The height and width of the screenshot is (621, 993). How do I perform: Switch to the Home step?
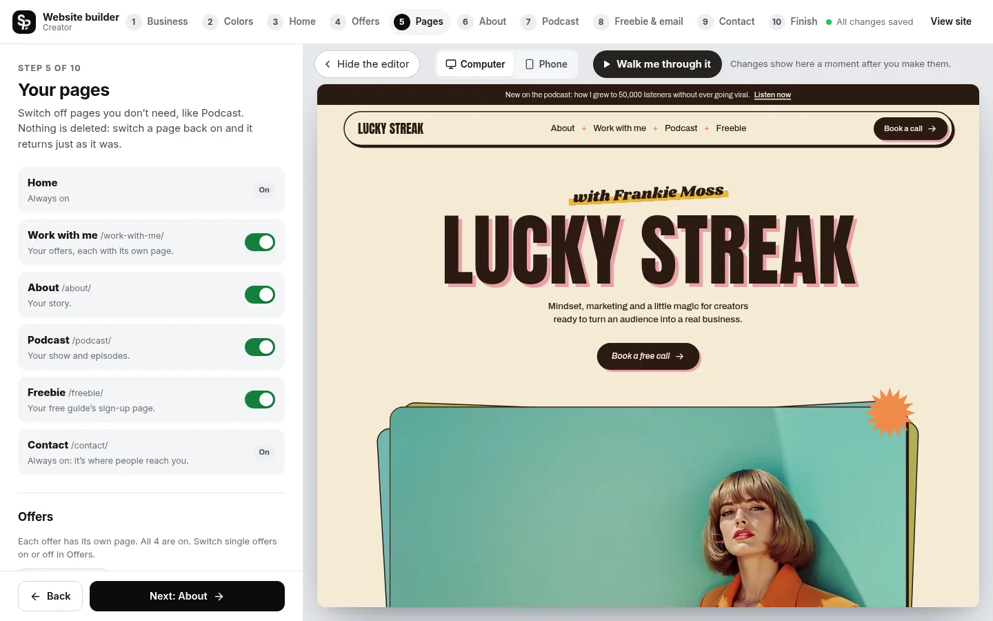pyautogui.click(x=292, y=22)
